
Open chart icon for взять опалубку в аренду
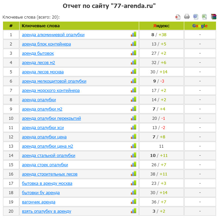pos(134,211)
